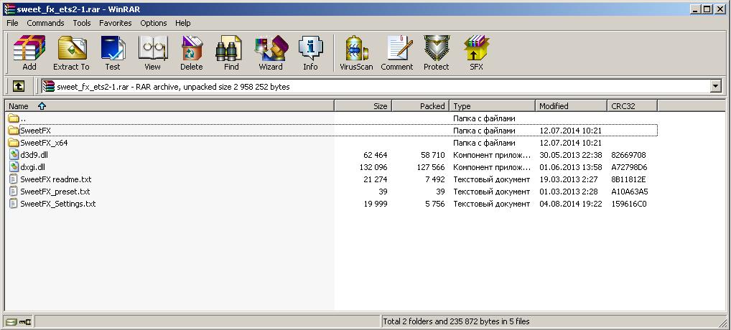731x330 pixels.
Task: Minimize the WinRAR window
Action: tap(696, 9)
